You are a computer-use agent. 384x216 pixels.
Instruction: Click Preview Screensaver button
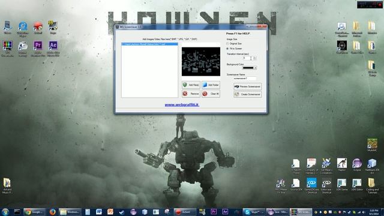[247, 86]
